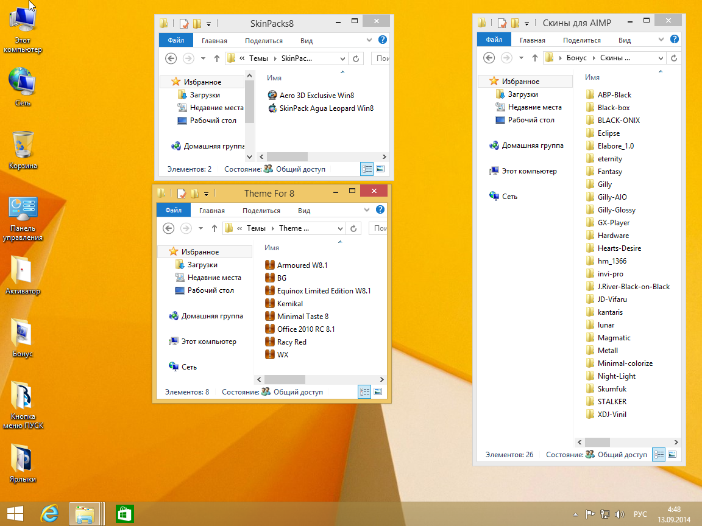Click Бонус breadcrumb in Скины для AIMP

576,58
